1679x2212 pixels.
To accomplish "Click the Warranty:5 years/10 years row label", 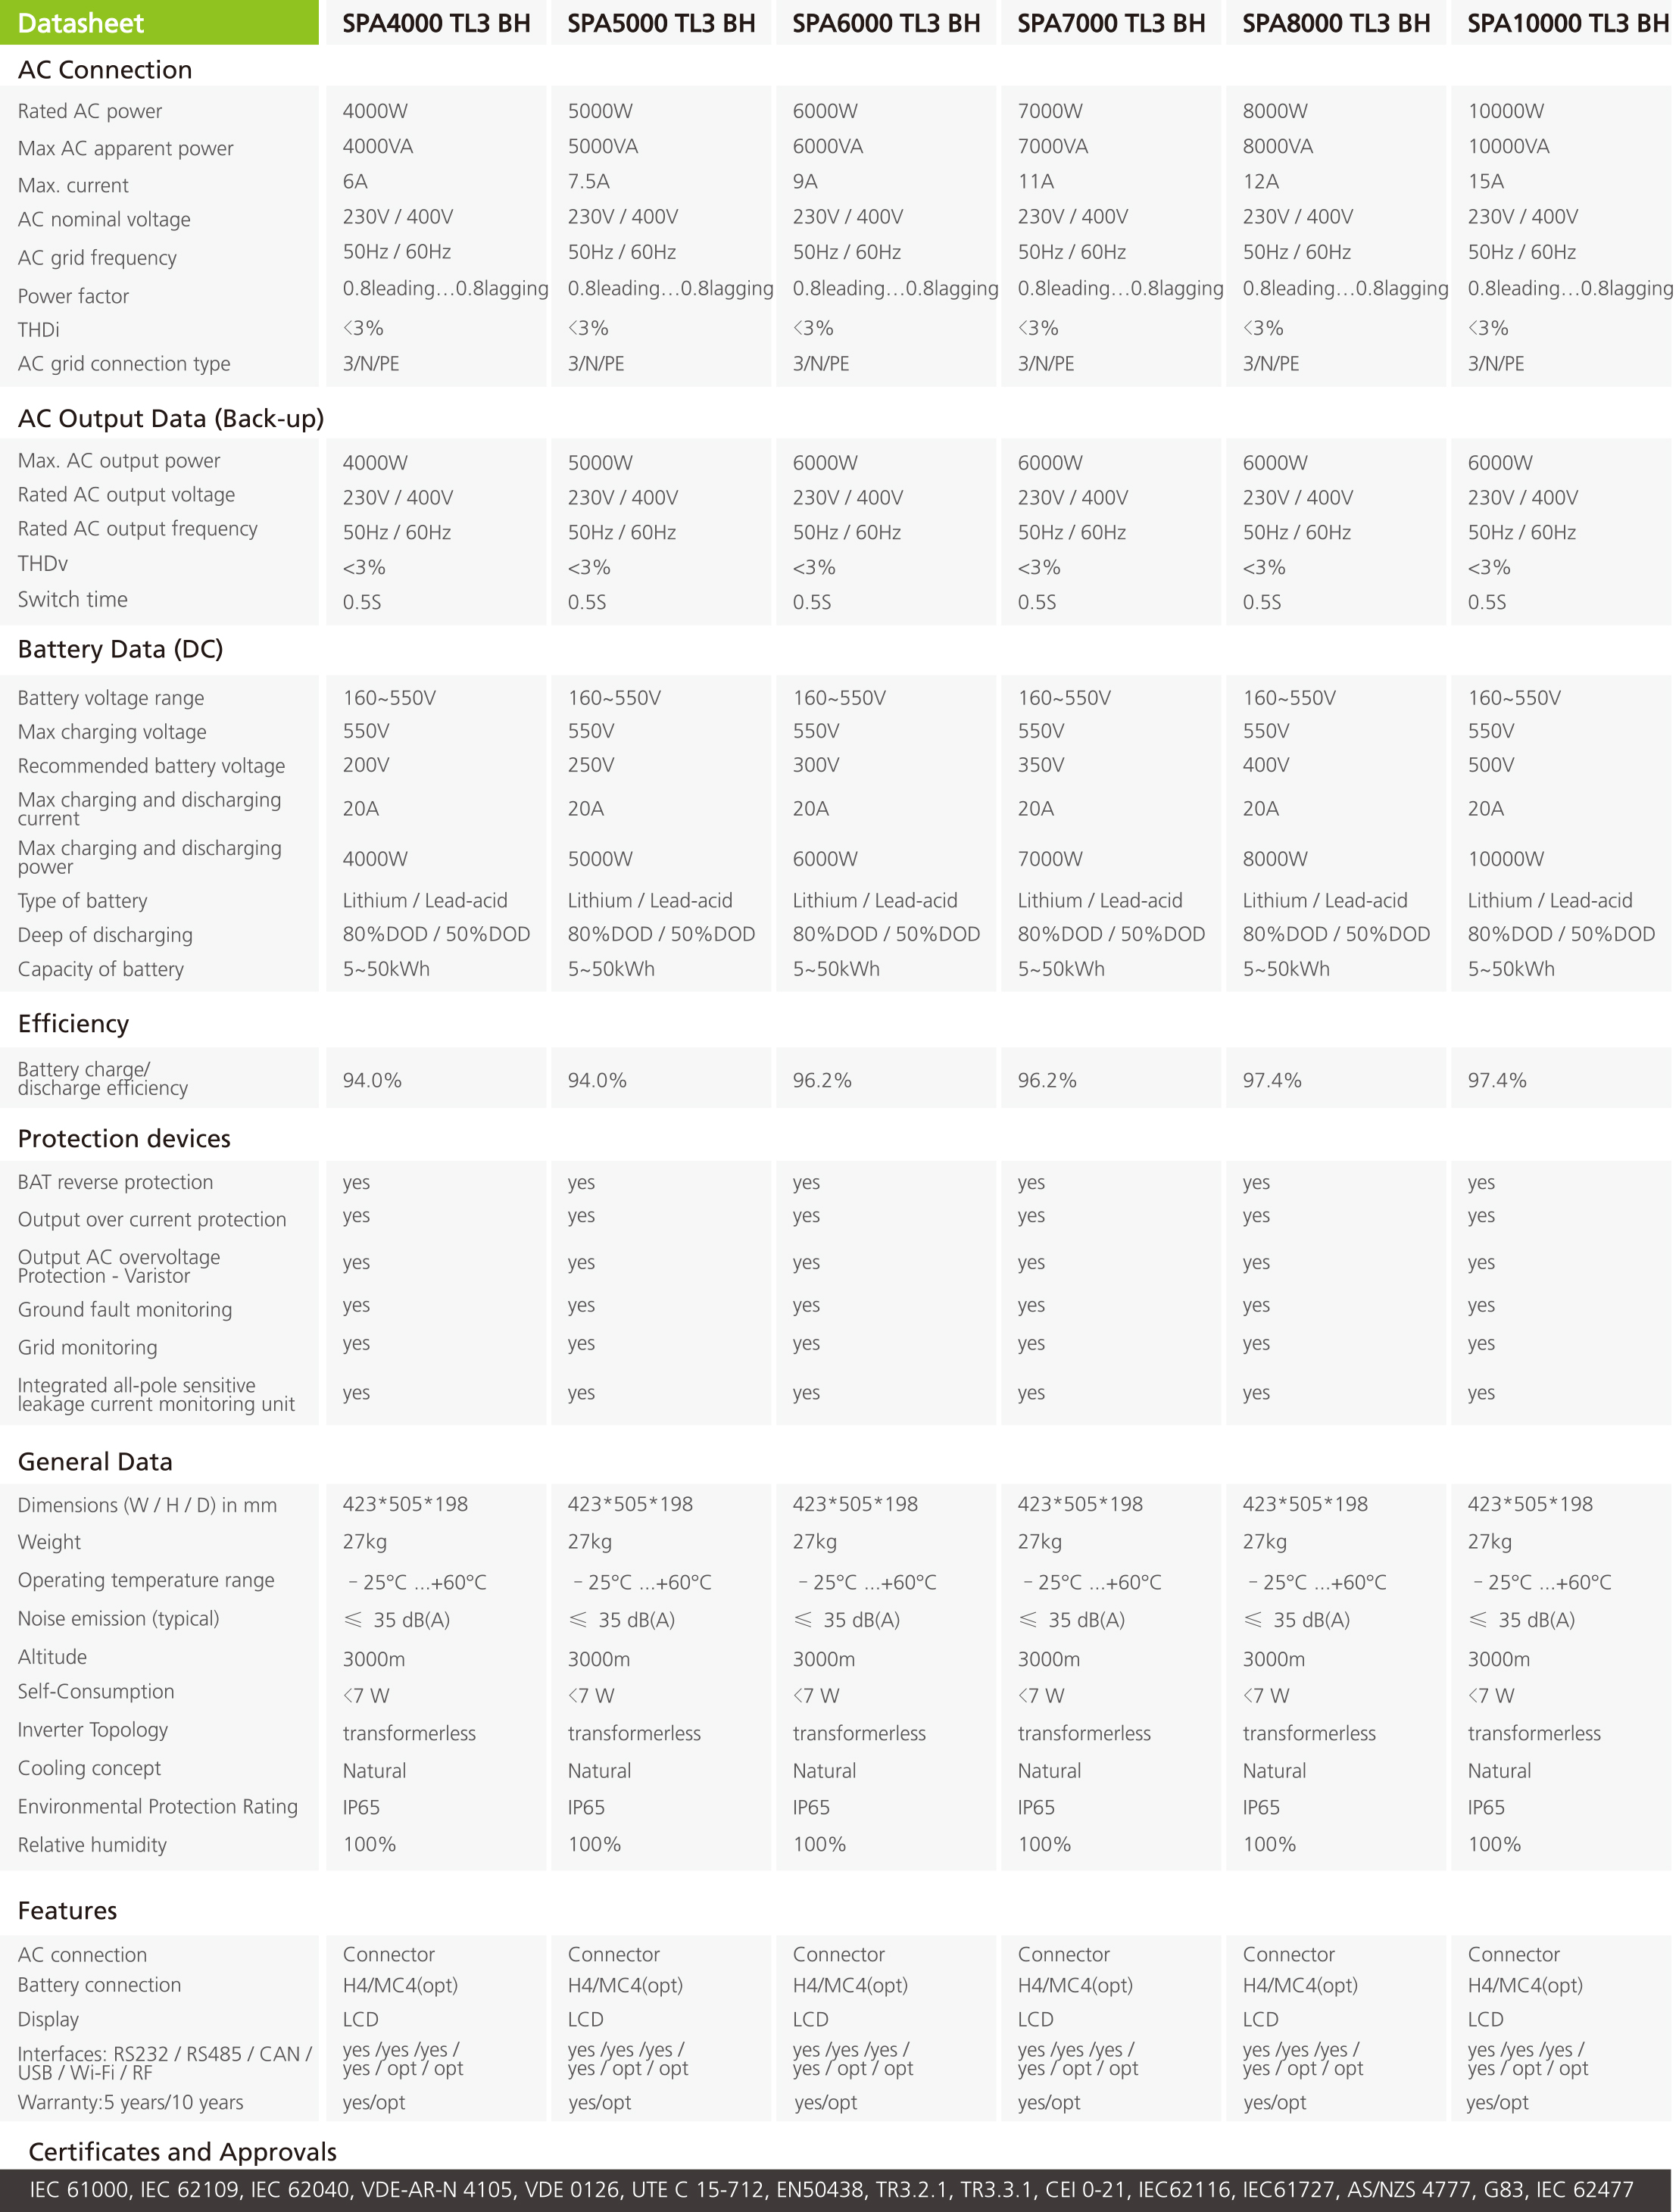I will coord(130,2102).
